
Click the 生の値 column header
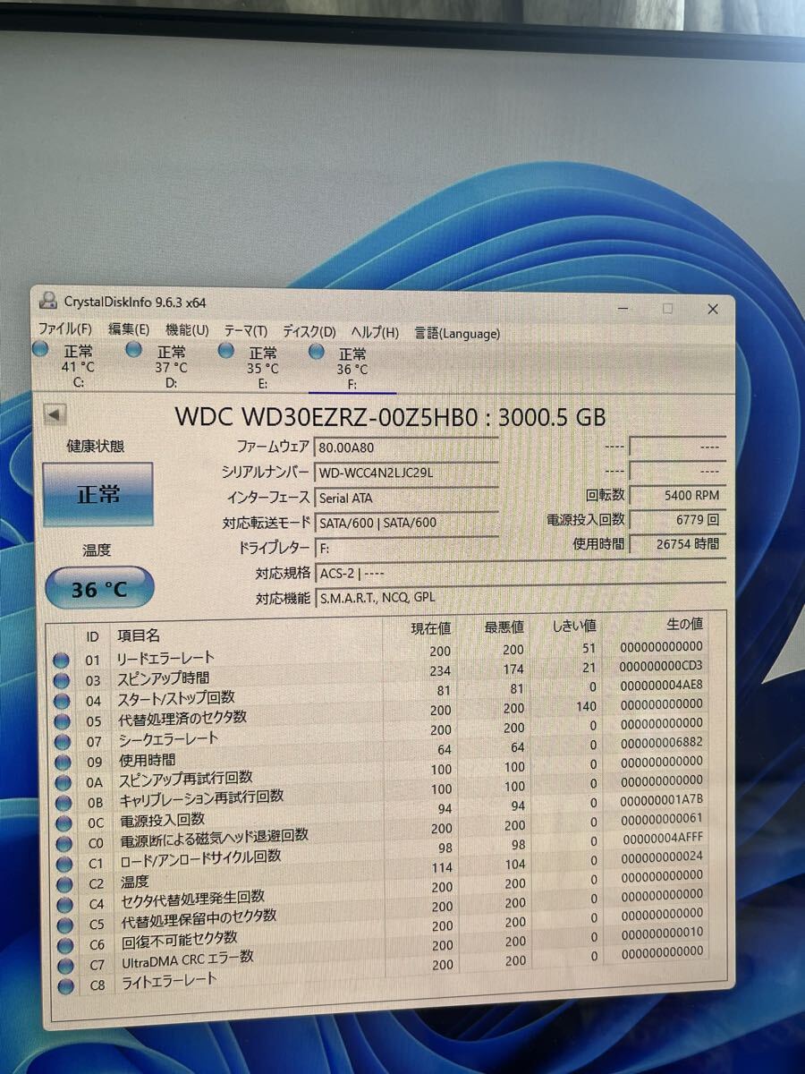[x=684, y=623]
